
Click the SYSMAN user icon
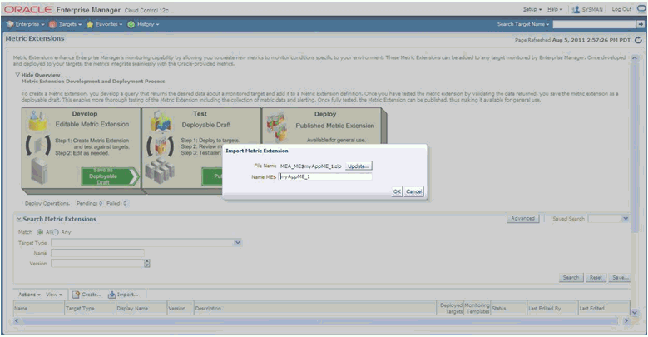pyautogui.click(x=576, y=9)
